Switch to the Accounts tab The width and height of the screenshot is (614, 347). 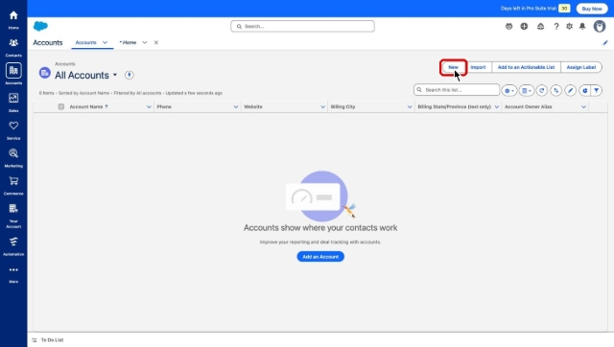click(x=85, y=42)
